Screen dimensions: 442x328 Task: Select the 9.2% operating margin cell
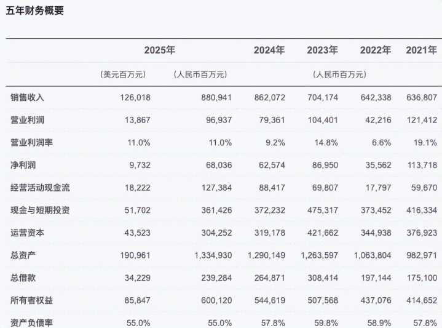point(275,143)
